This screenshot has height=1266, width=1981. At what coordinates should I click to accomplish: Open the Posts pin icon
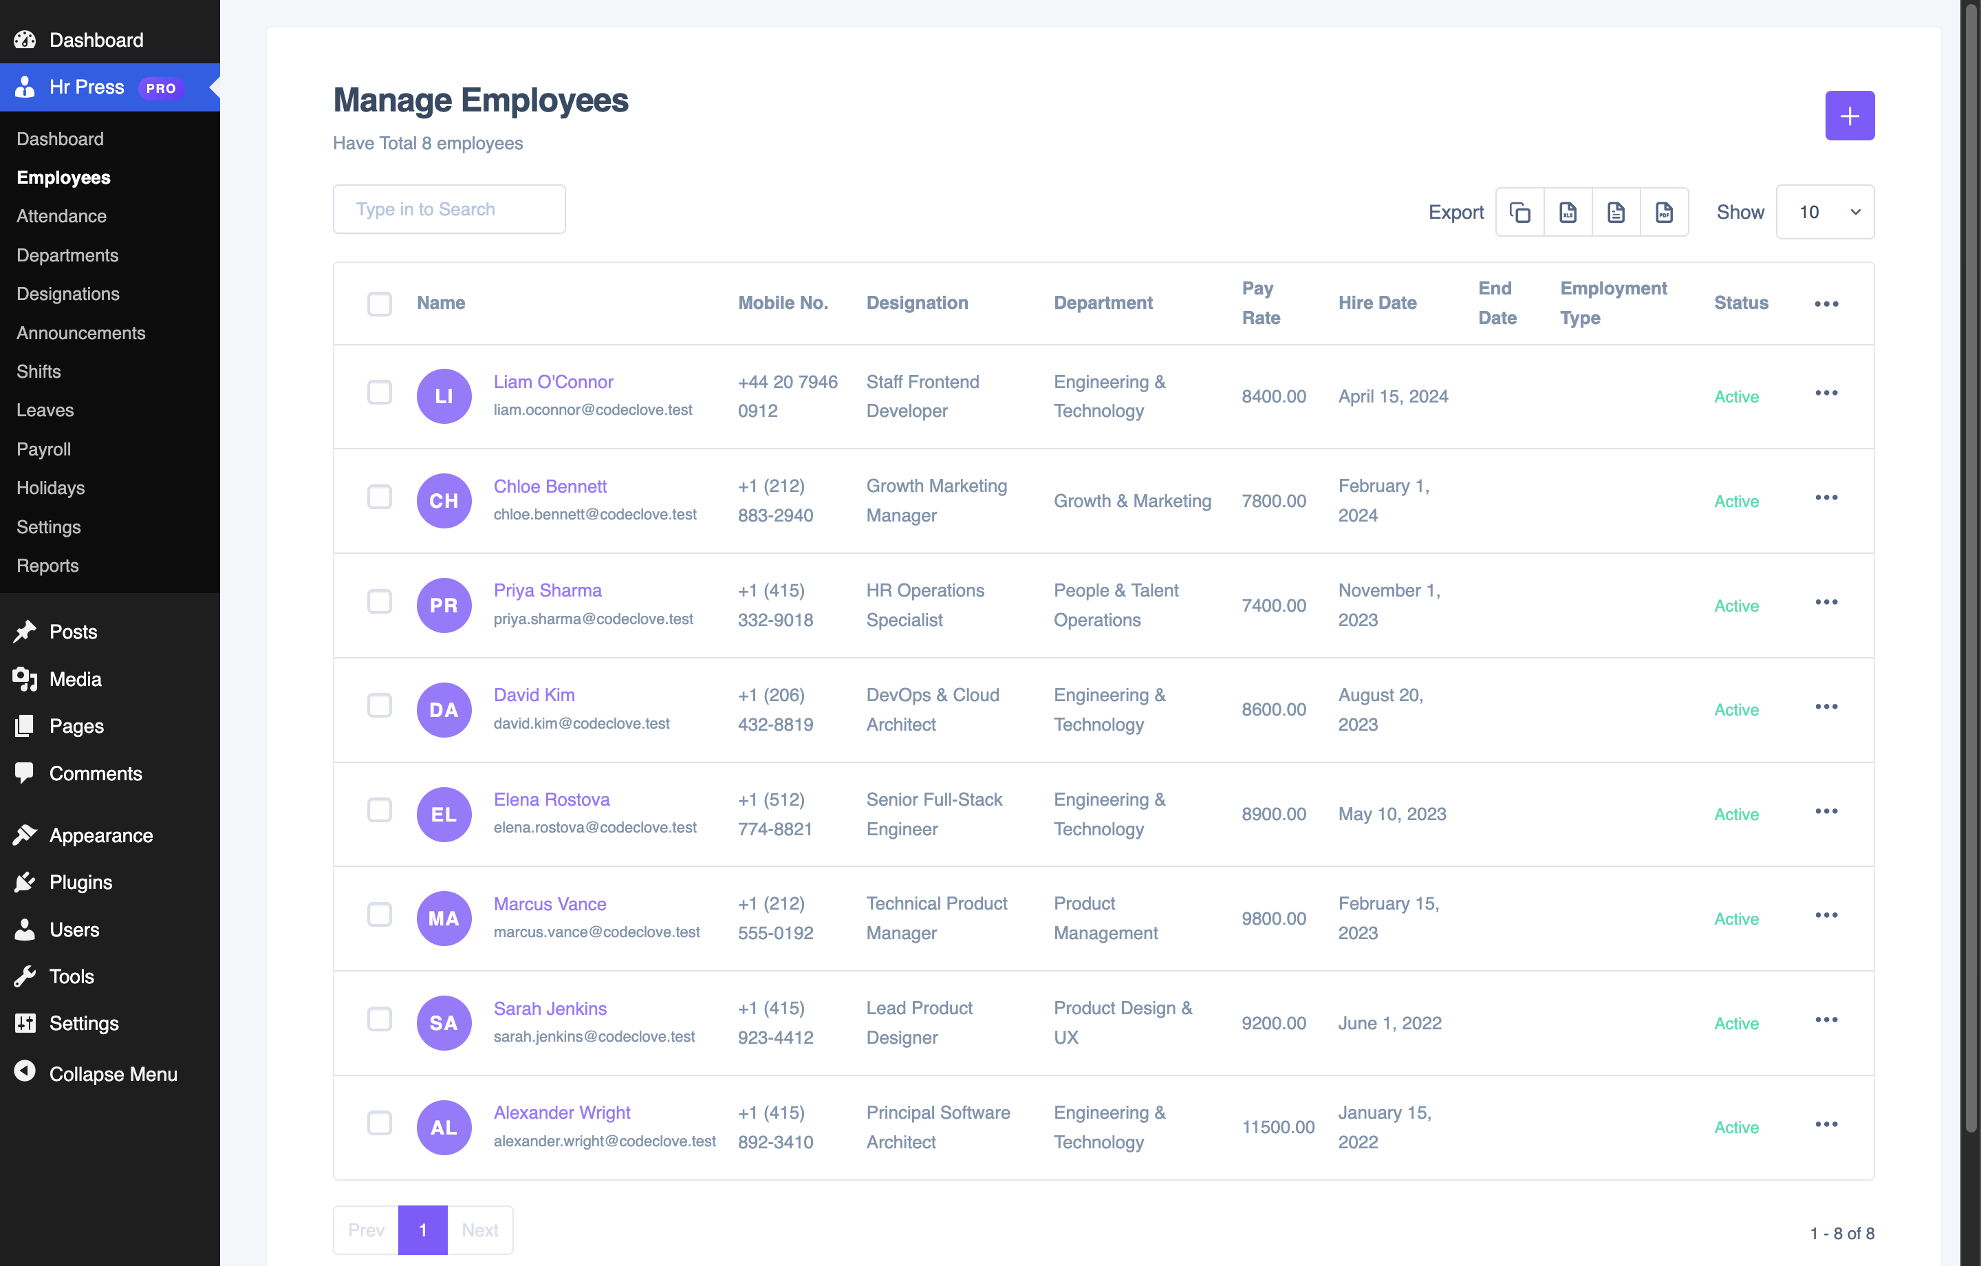click(x=25, y=632)
